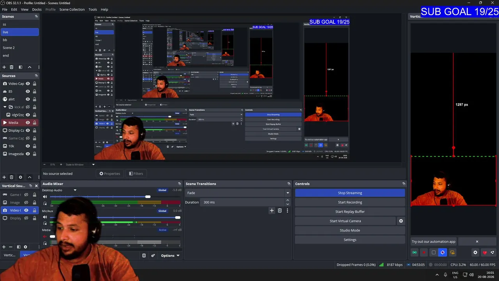
Task: Select the bb scene
Action: 19,40
